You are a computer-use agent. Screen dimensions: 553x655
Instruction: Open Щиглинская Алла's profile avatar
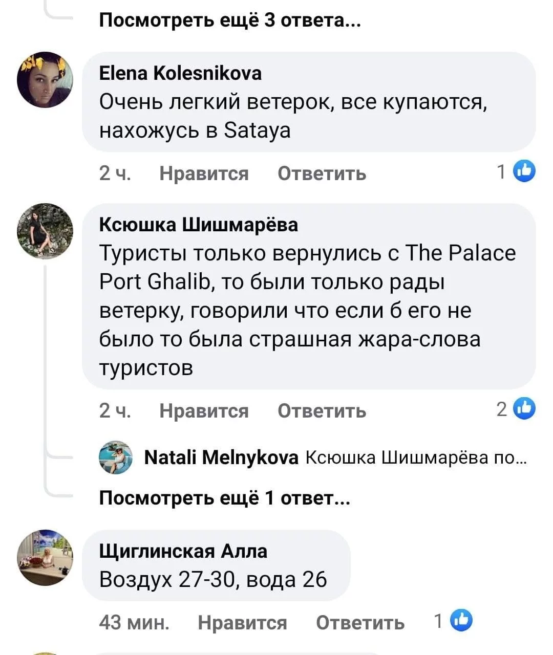pyautogui.click(x=45, y=558)
